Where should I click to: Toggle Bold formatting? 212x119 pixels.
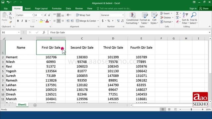click(x=18, y=21)
